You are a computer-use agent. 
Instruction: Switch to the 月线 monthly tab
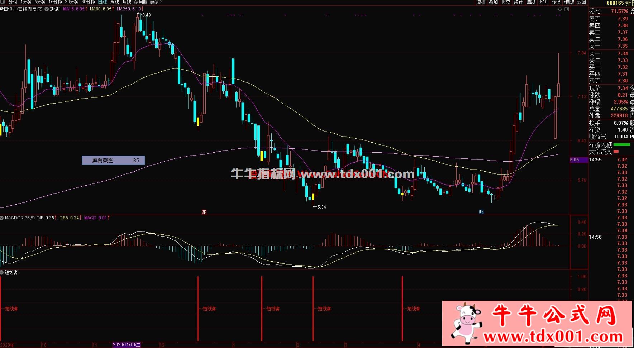click(127, 2)
